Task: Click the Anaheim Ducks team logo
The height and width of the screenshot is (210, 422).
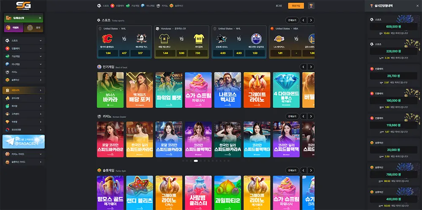Action: (x=141, y=39)
